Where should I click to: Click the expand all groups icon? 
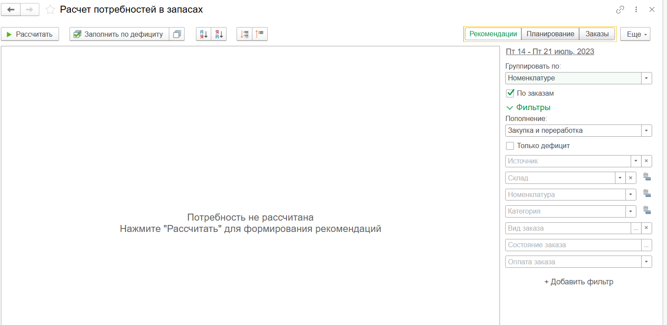244,34
